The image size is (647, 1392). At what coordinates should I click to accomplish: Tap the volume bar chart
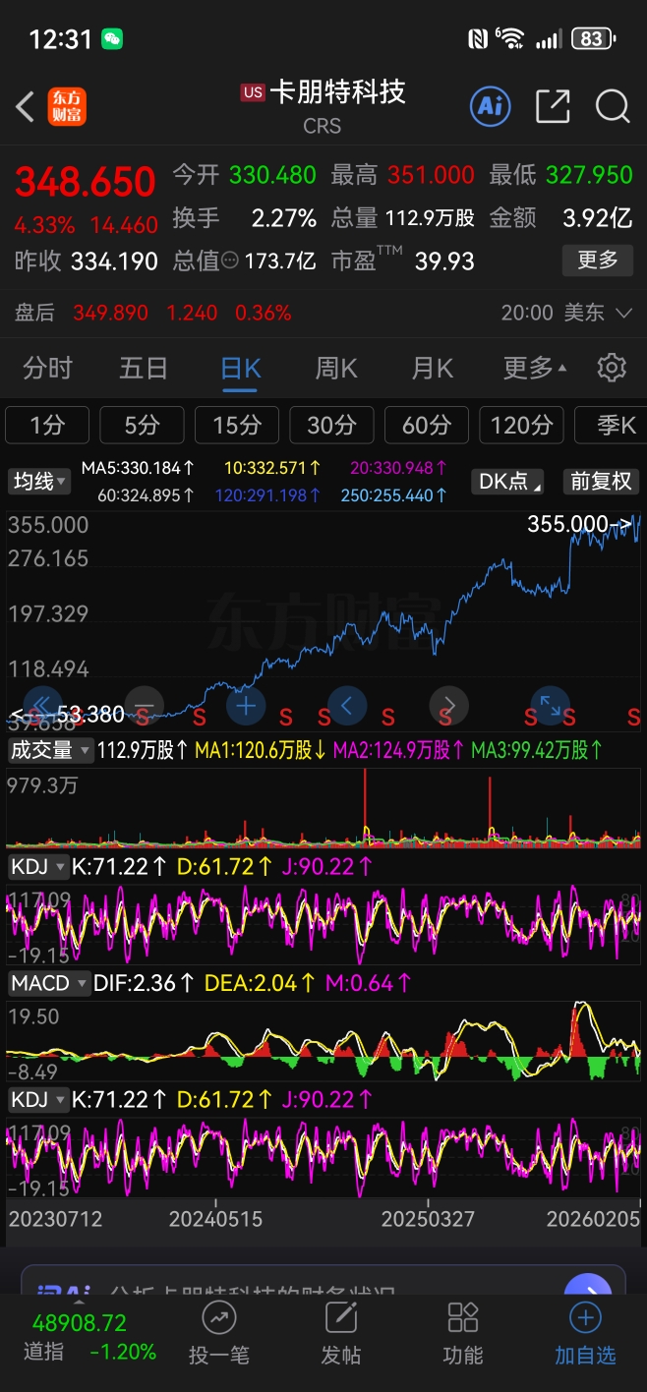click(323, 808)
